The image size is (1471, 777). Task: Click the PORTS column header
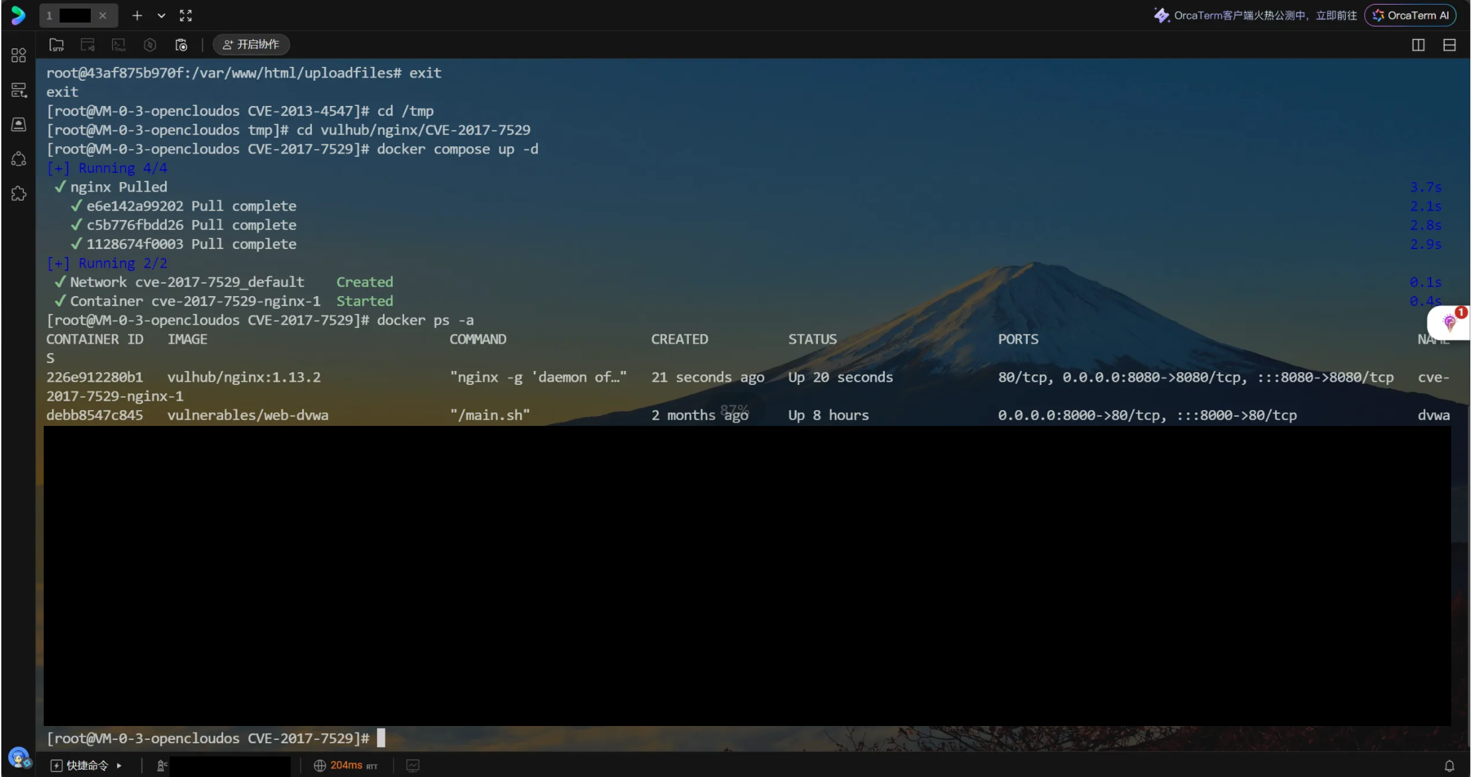(1018, 339)
